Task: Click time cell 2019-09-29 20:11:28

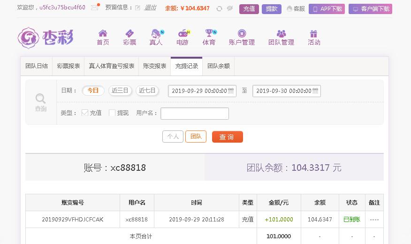Action: click(197, 219)
